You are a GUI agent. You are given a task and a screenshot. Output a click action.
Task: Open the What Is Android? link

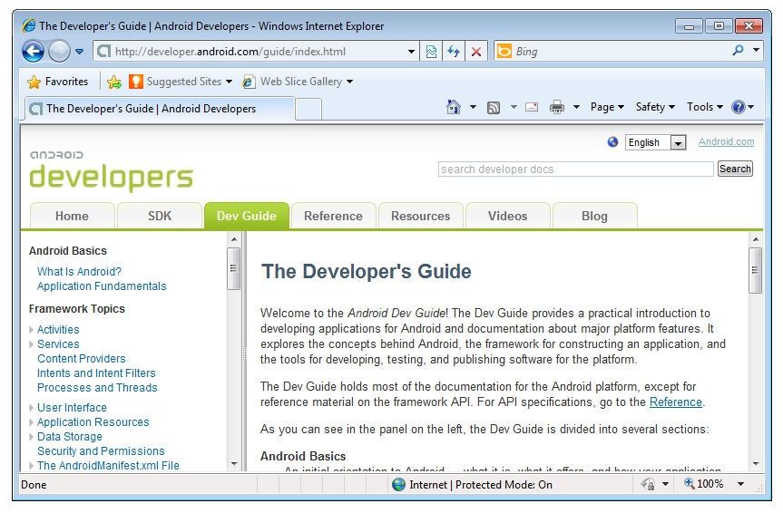click(x=79, y=272)
